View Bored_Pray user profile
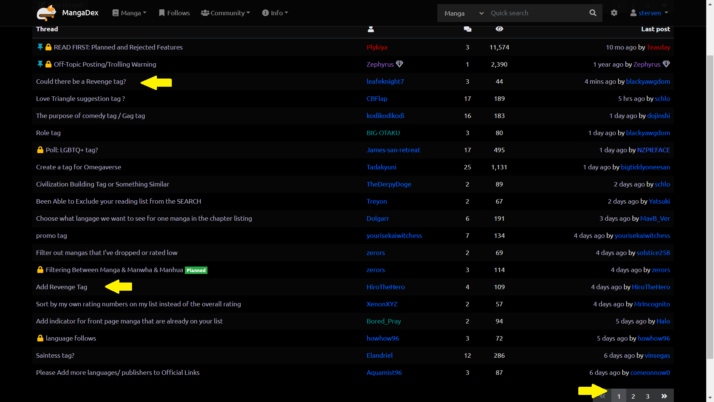Viewport: 714px width, 402px height. tap(384, 321)
